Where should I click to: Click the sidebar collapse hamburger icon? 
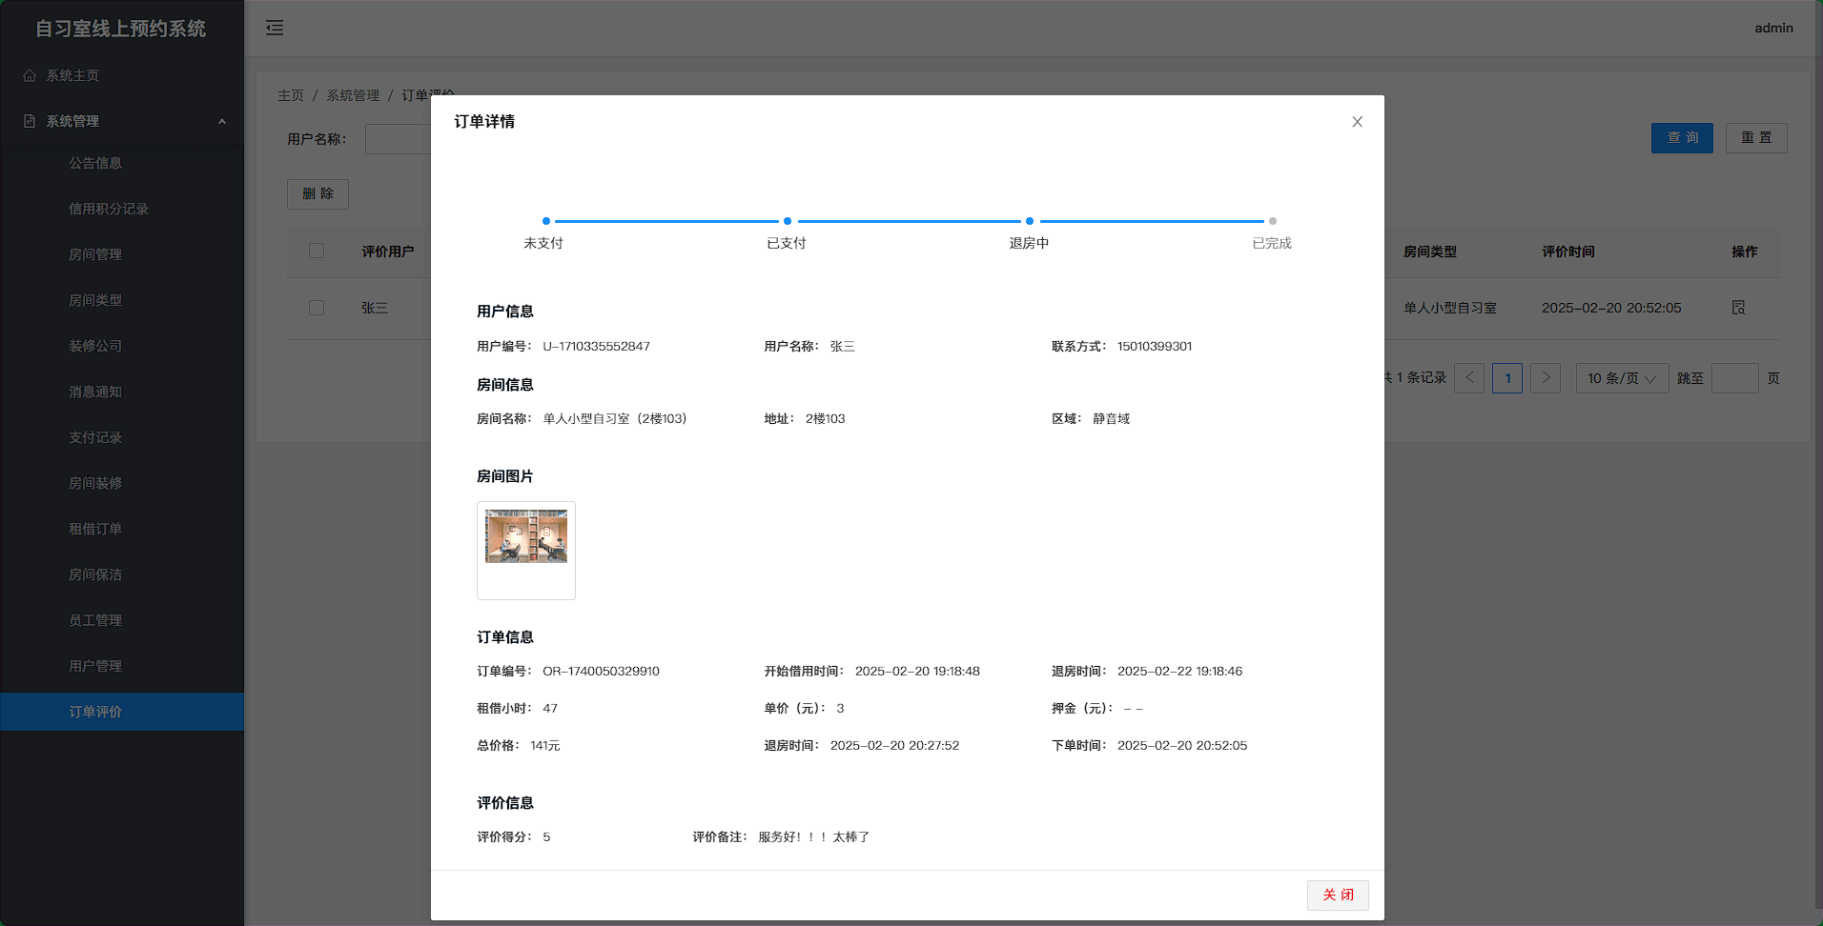coord(275,28)
